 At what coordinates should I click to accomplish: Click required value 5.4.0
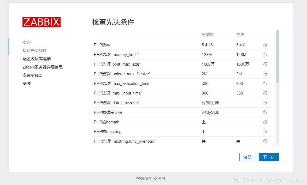coord(241,45)
